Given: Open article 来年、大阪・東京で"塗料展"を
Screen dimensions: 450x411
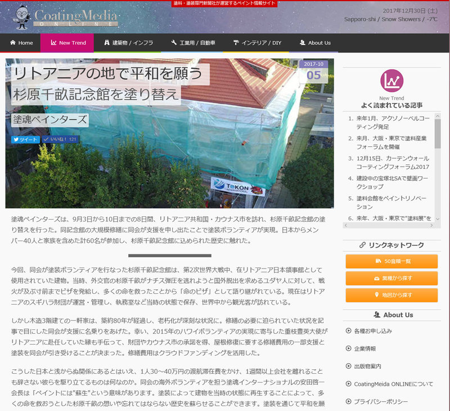Looking at the screenshot, I should click(394, 218).
